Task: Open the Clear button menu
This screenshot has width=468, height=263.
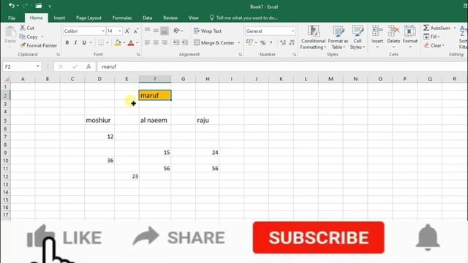Action: pos(434,45)
